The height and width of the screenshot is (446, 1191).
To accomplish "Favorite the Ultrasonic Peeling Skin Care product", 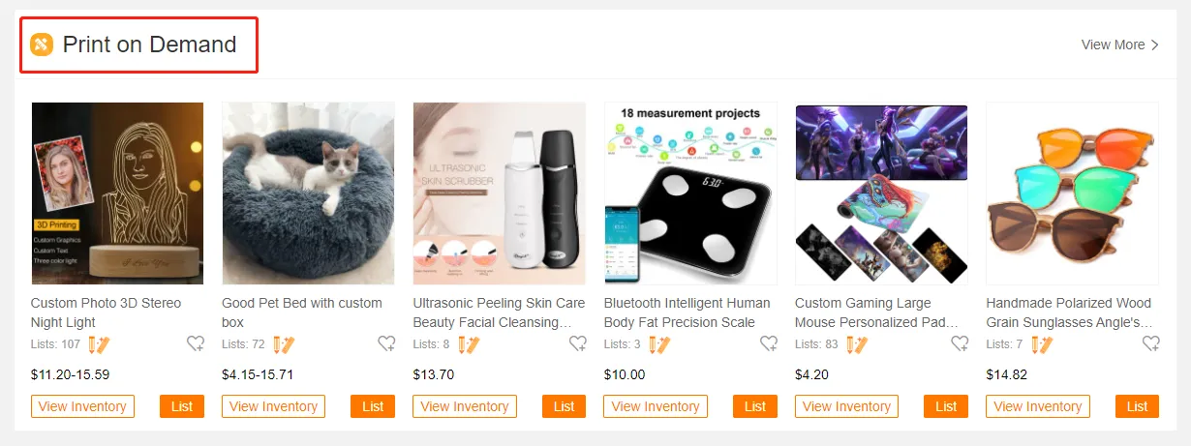I will pos(578,343).
